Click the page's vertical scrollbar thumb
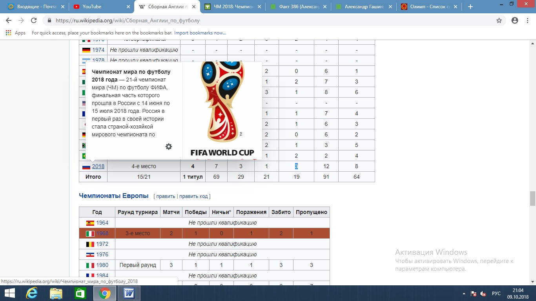The width and height of the screenshot is (536, 301). 532,198
